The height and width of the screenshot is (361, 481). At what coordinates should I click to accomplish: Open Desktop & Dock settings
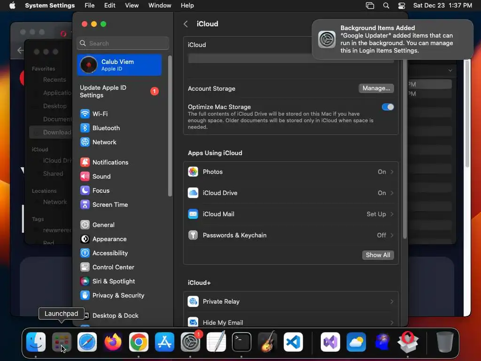120,316
